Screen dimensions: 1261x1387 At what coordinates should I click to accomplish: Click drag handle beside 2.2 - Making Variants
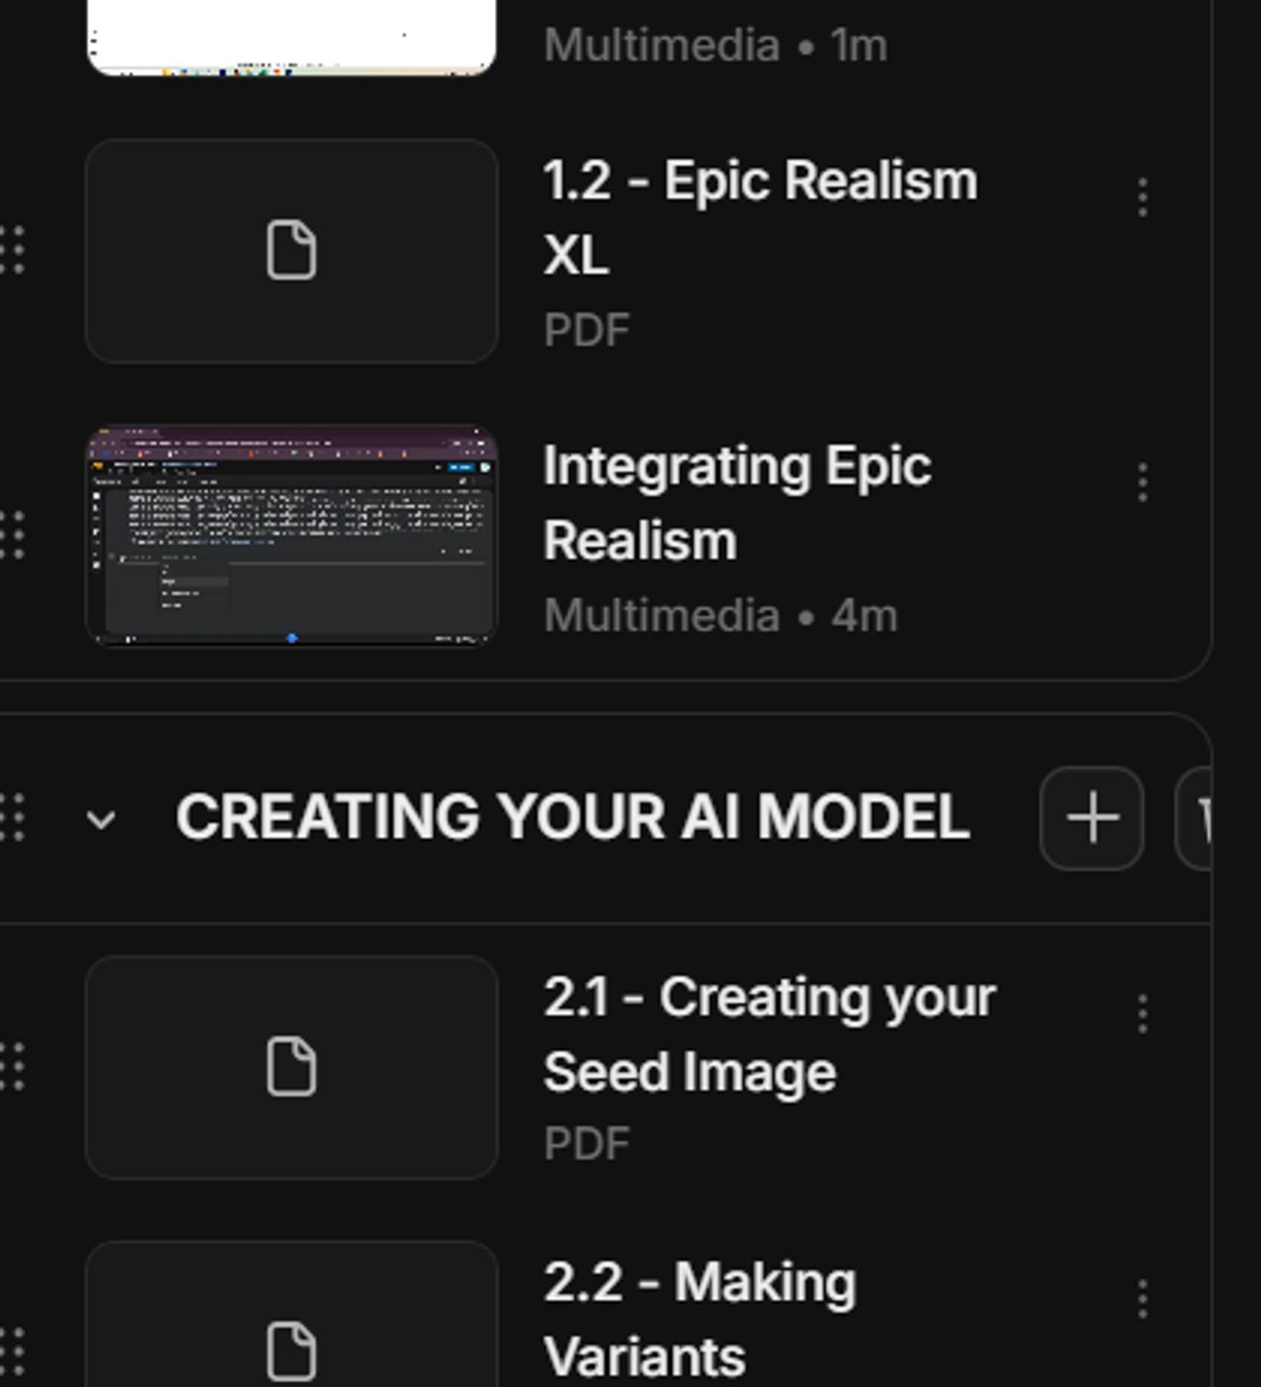tap(13, 1351)
